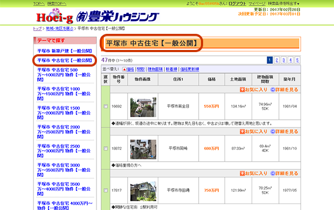Click the TOPへ link
The width and height of the screenshot is (334, 210).
[39, 4]
